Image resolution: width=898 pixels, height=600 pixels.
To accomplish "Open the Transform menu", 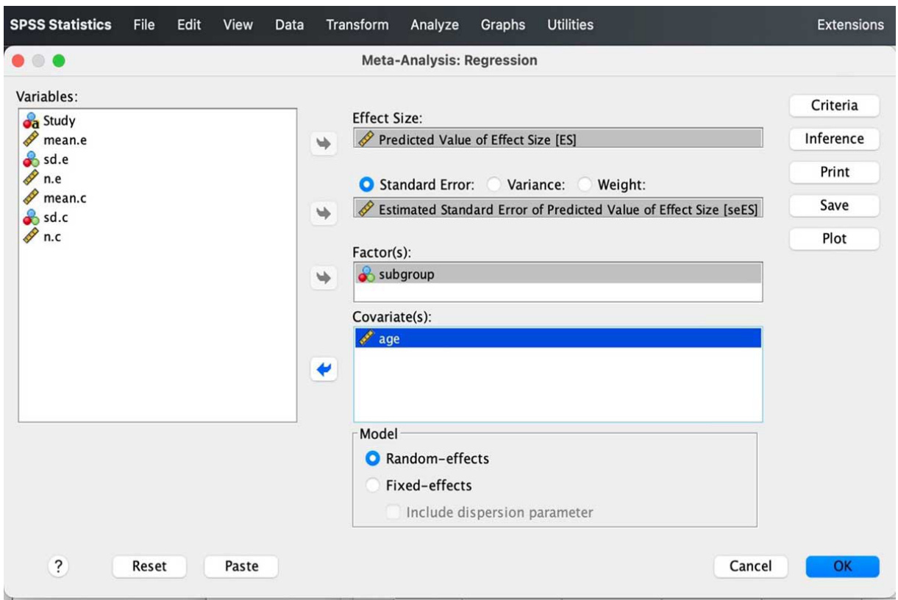I will [x=357, y=24].
